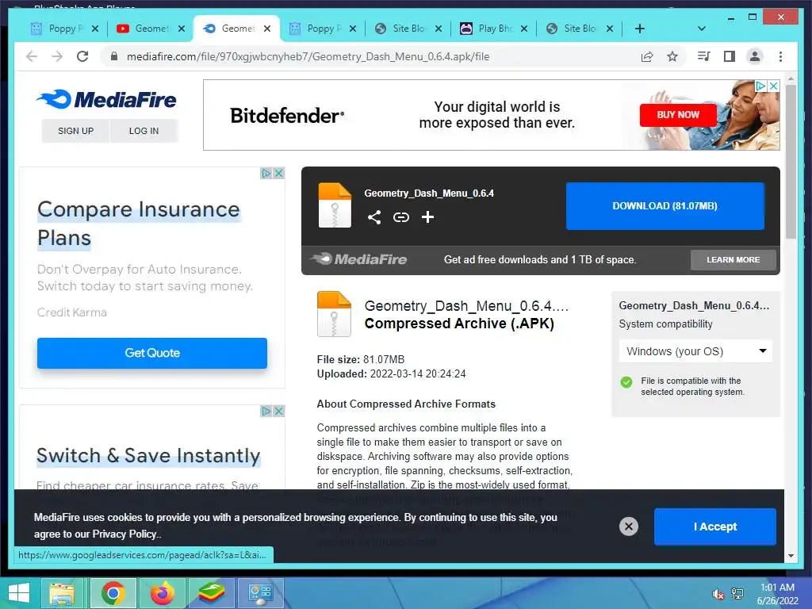Click the Get Quote button
Viewport: 812px width, 609px height.
152,353
